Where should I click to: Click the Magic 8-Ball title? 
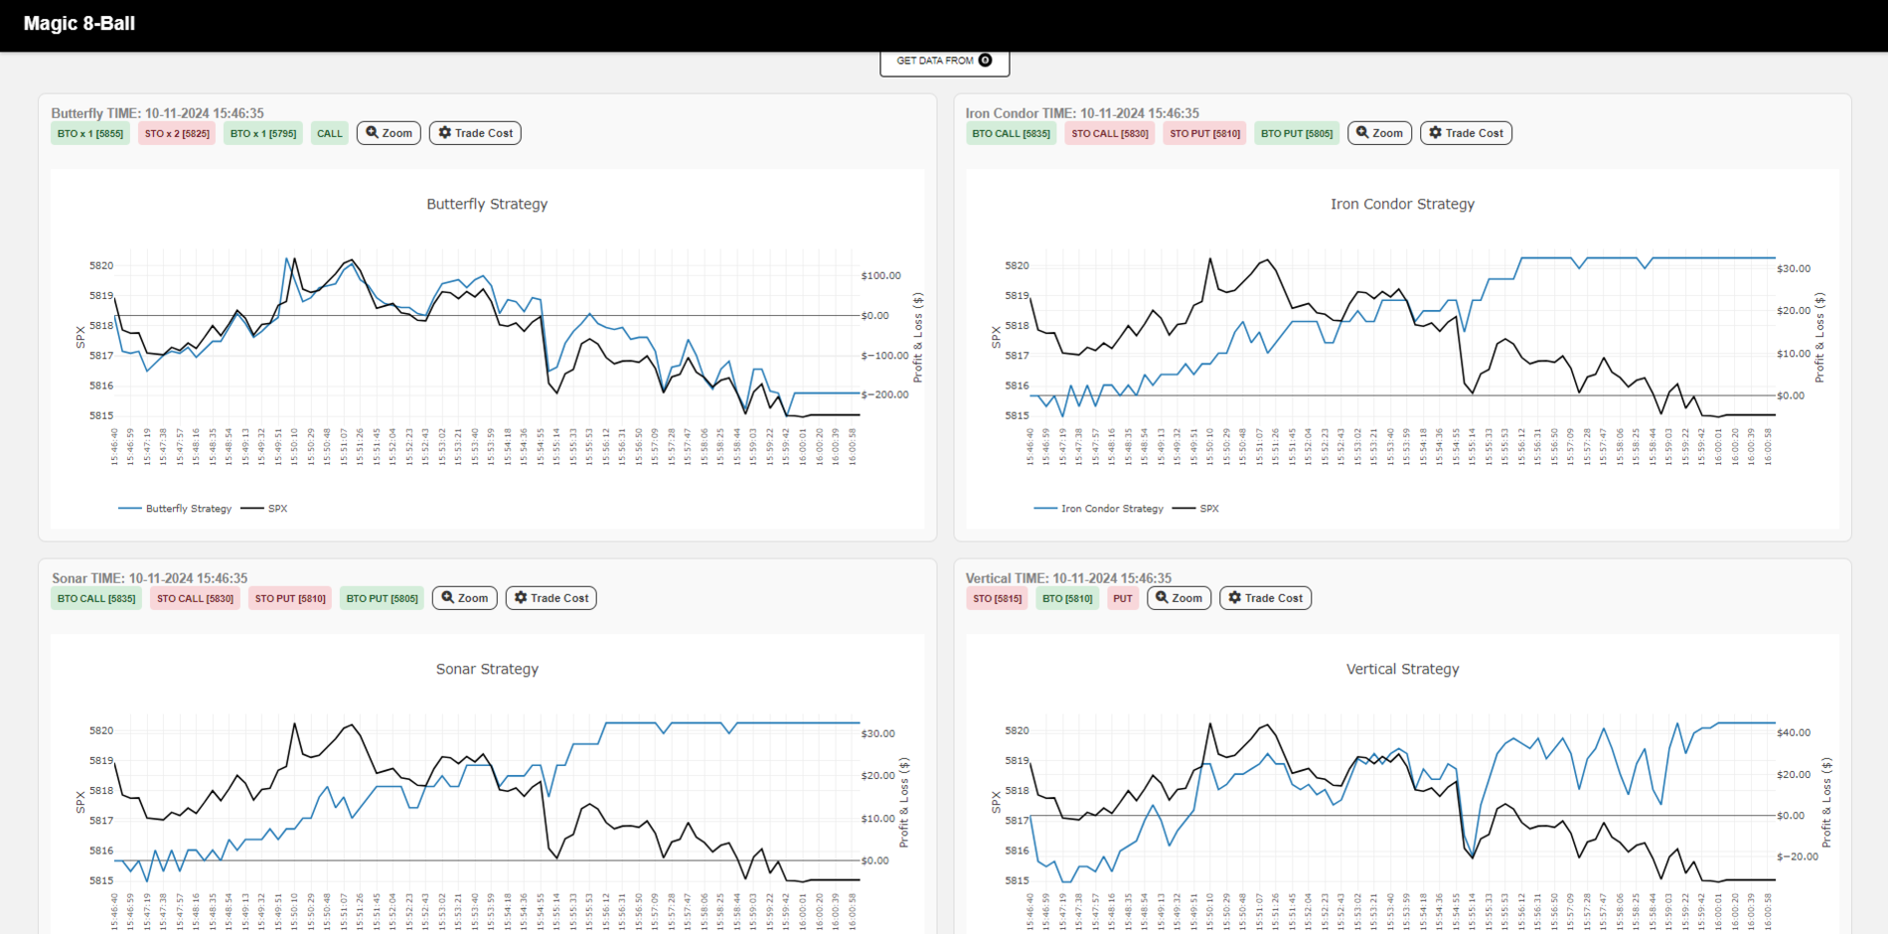click(79, 24)
